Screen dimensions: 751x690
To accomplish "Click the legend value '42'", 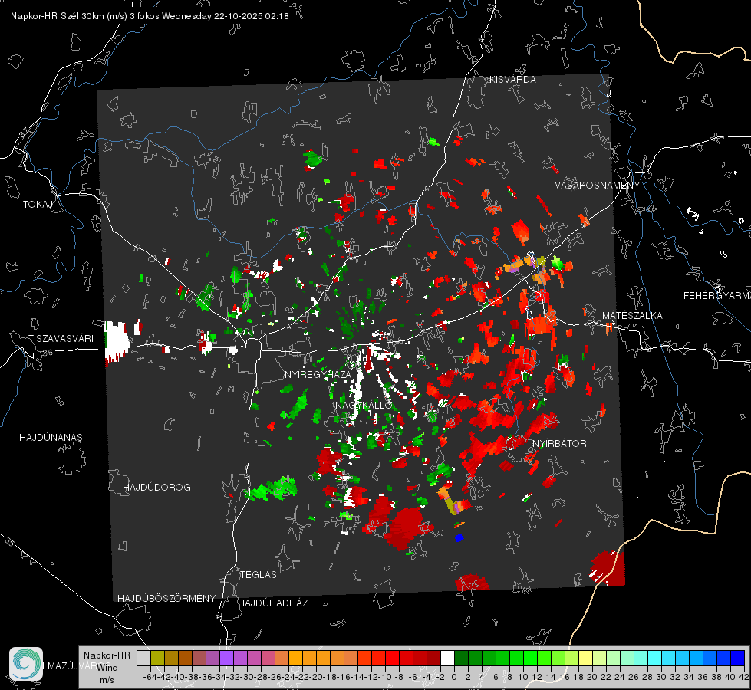I will (743, 677).
